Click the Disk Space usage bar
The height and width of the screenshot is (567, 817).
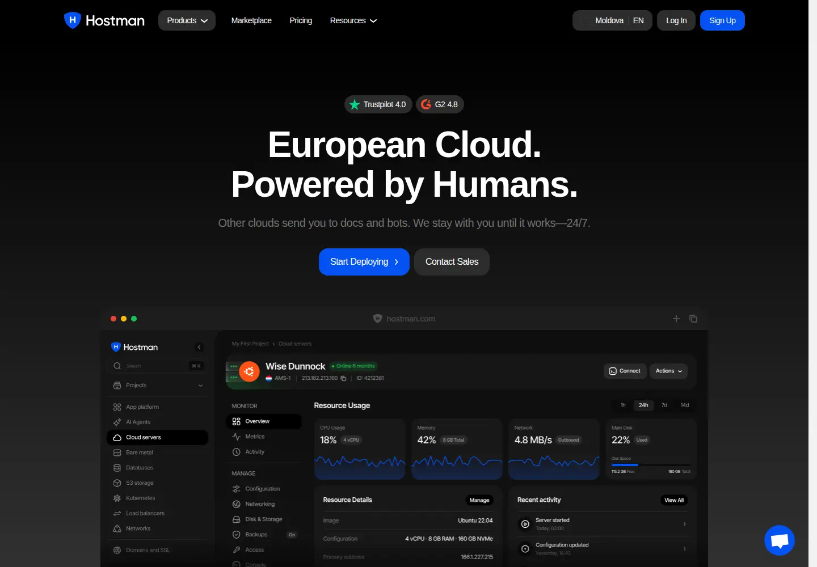pyautogui.click(x=651, y=465)
